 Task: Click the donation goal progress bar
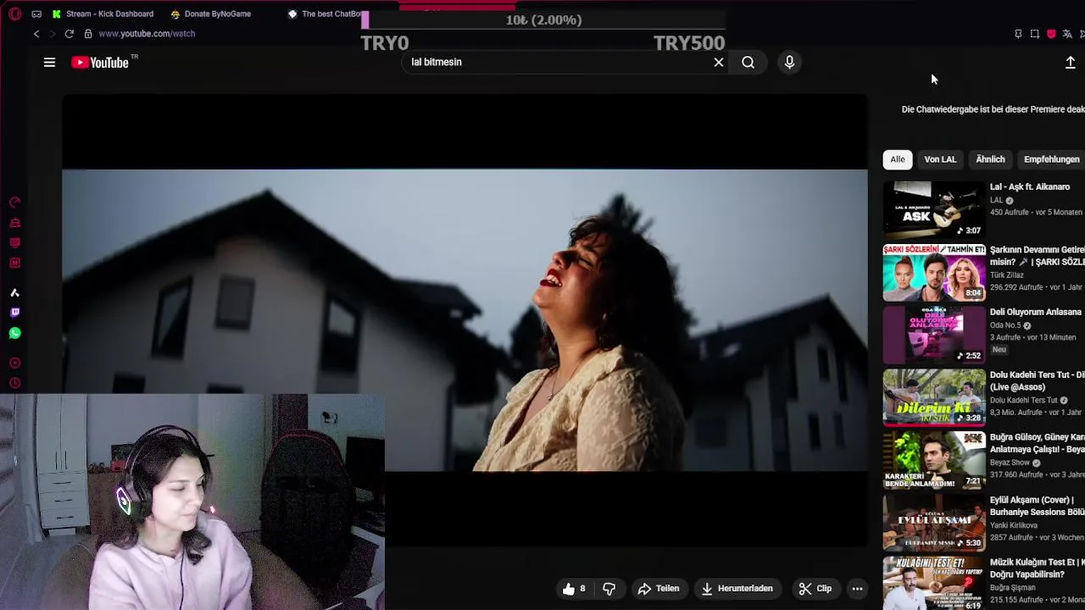click(543, 20)
